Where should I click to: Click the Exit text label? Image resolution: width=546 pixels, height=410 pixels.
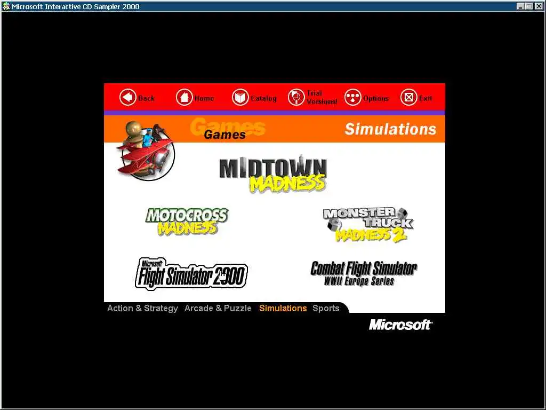click(x=425, y=98)
